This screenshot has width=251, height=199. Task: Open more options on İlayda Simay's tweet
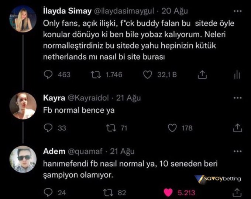(x=238, y=11)
